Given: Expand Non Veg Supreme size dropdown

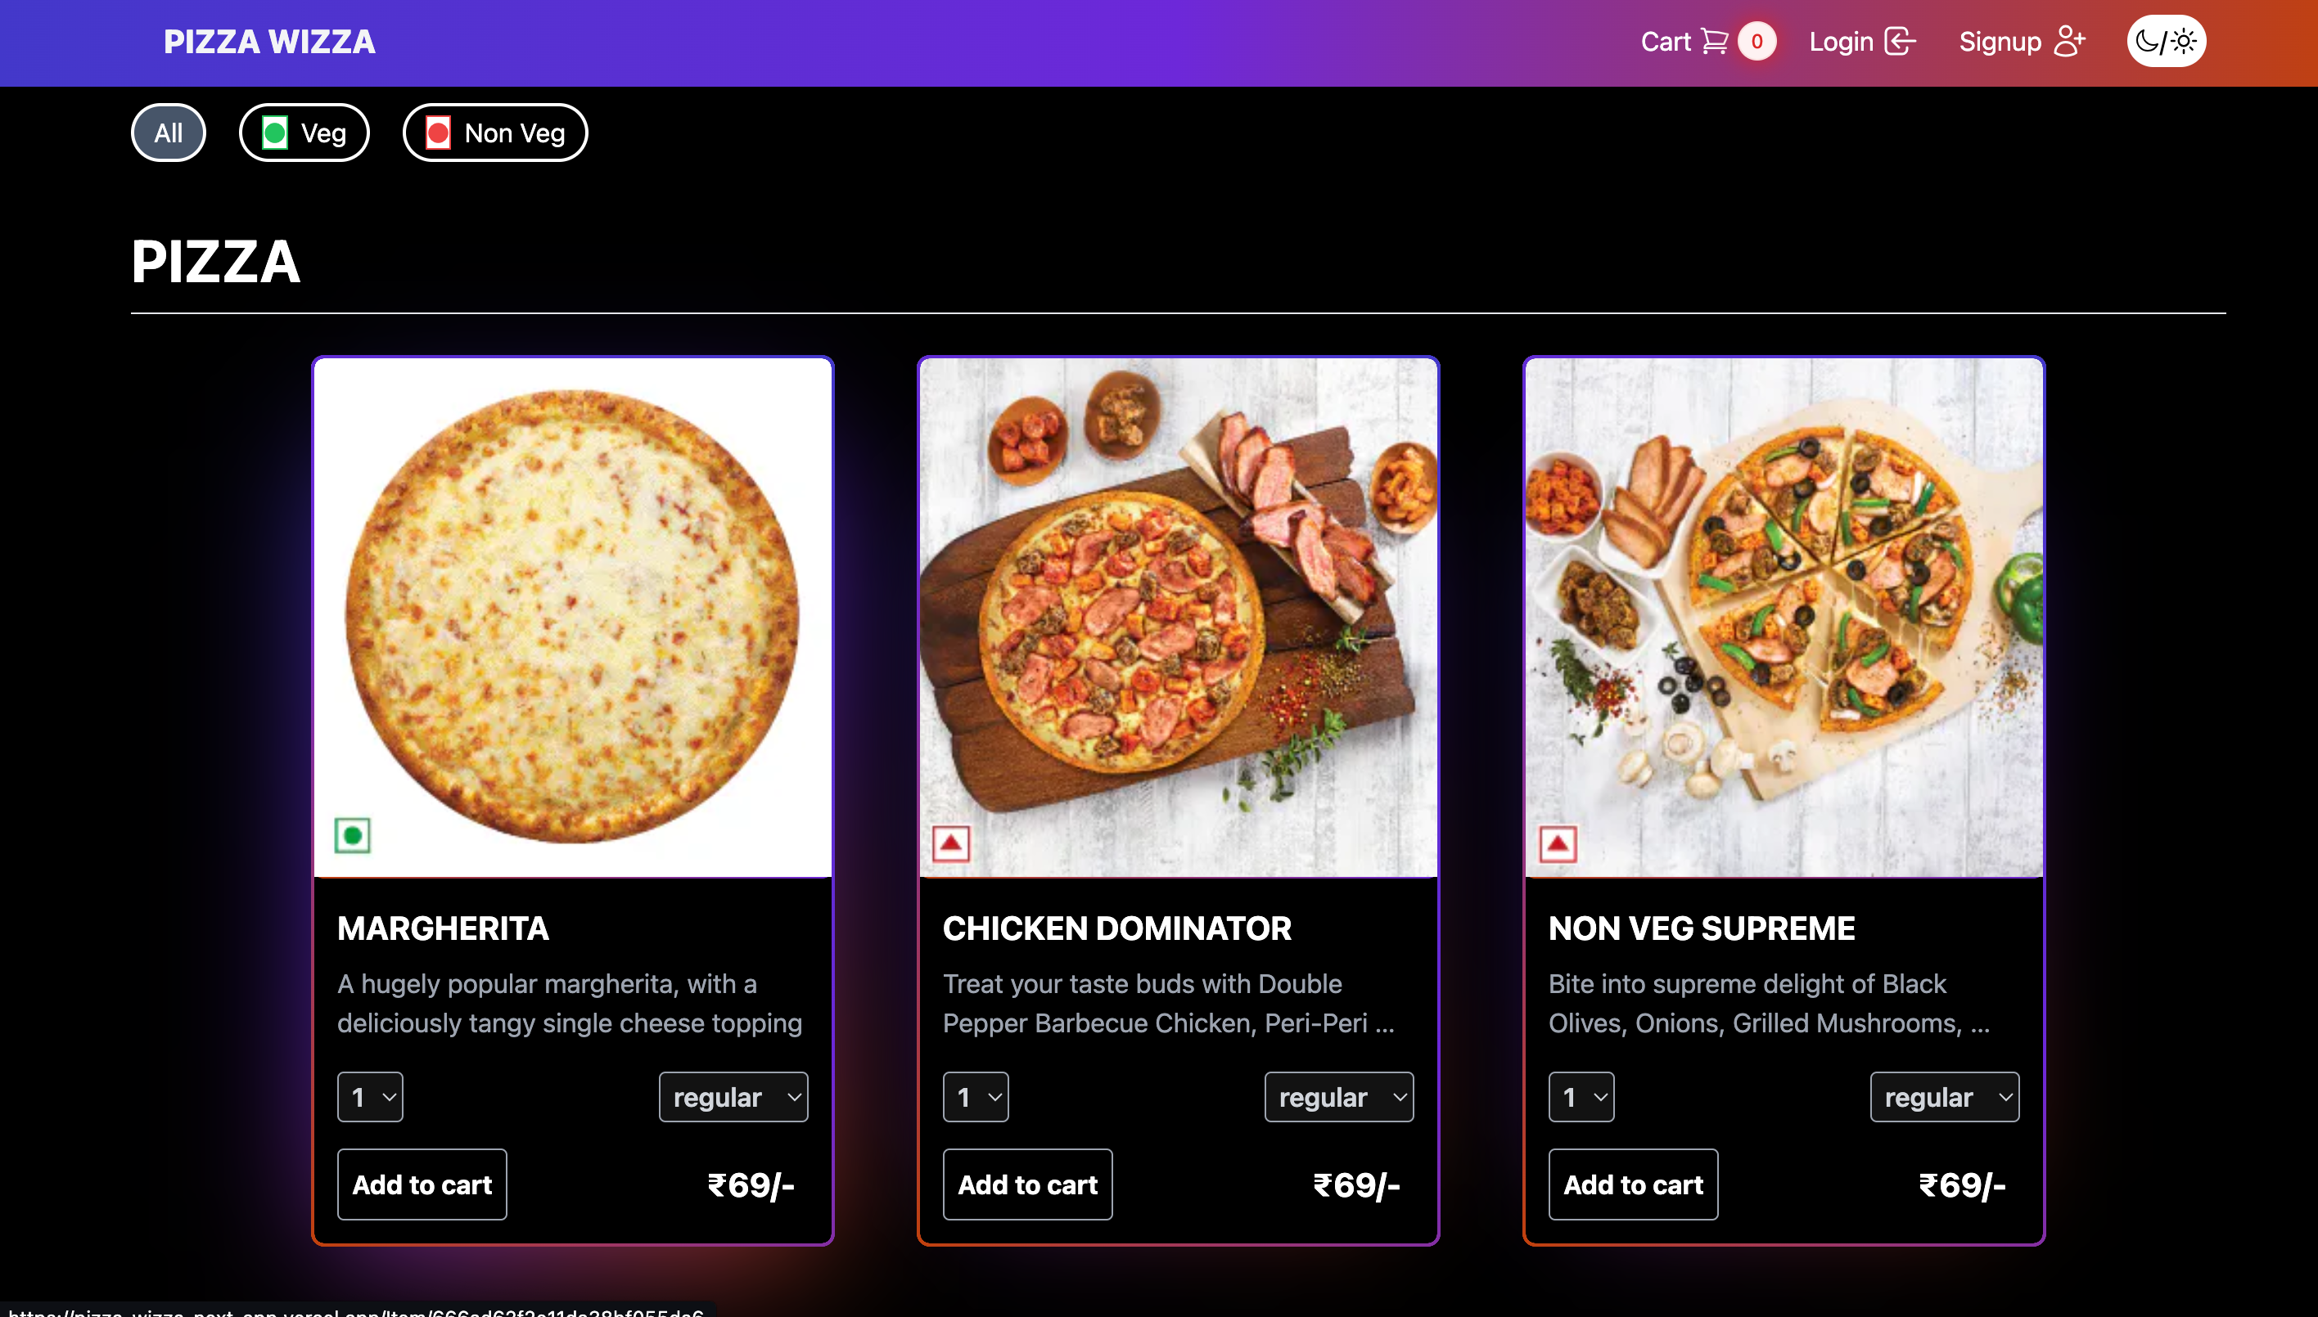Looking at the screenshot, I should point(1944,1097).
